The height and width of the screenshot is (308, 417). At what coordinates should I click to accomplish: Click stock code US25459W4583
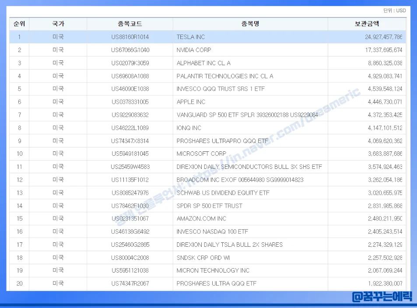(x=130, y=167)
